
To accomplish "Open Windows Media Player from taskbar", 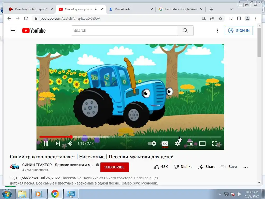I will 39,194.
